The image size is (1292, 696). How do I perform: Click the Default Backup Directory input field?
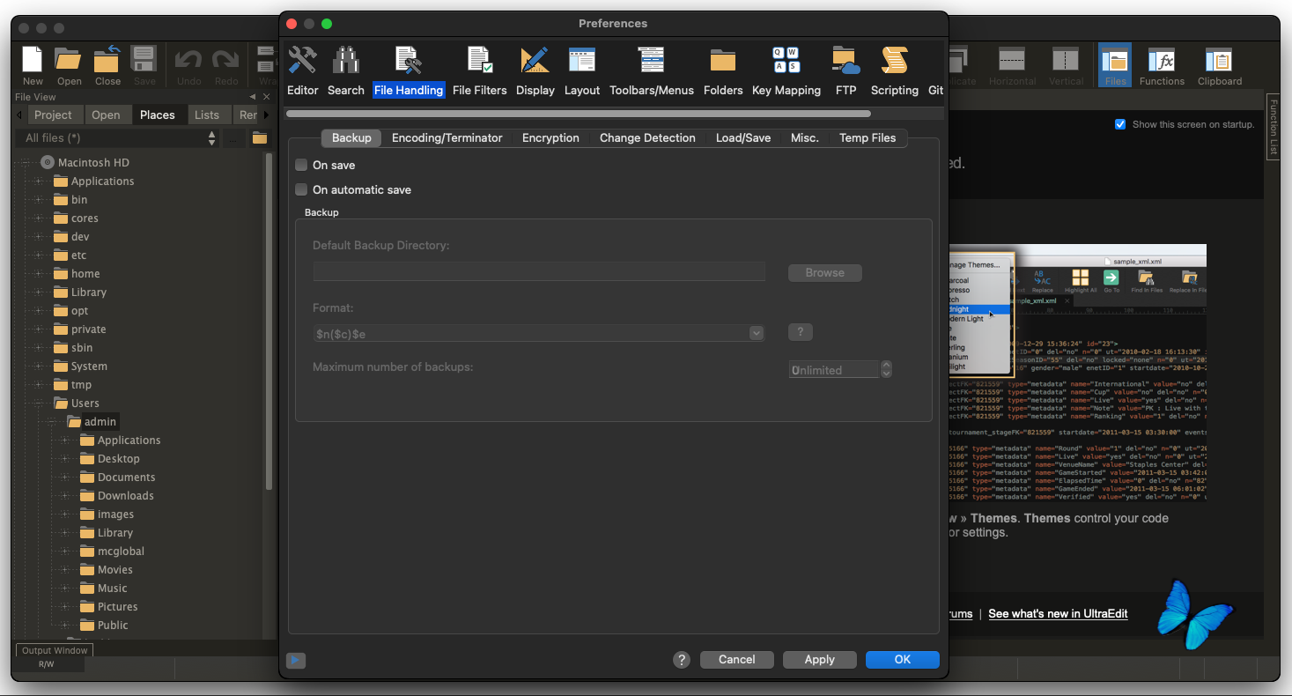point(539,272)
